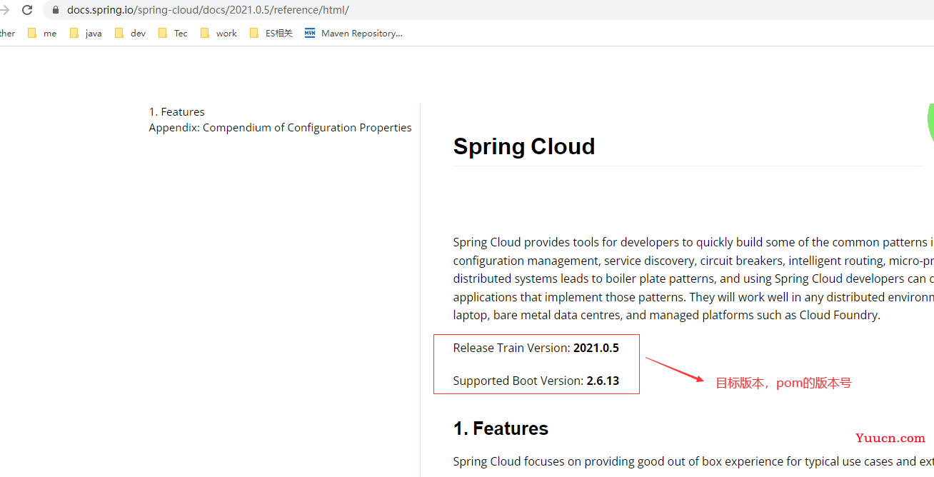This screenshot has height=477, width=934.
Task: Click the "Spring Cloud" page heading
Action: click(523, 146)
